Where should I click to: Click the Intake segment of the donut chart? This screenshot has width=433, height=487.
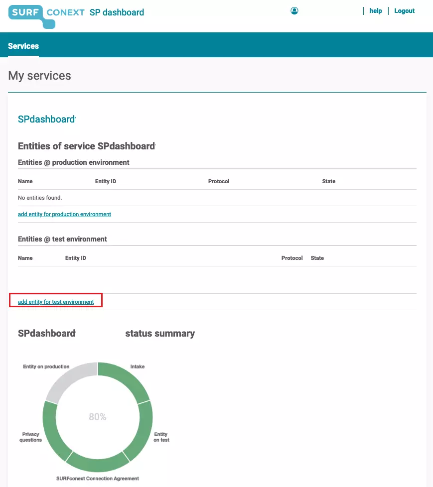[x=128, y=379]
